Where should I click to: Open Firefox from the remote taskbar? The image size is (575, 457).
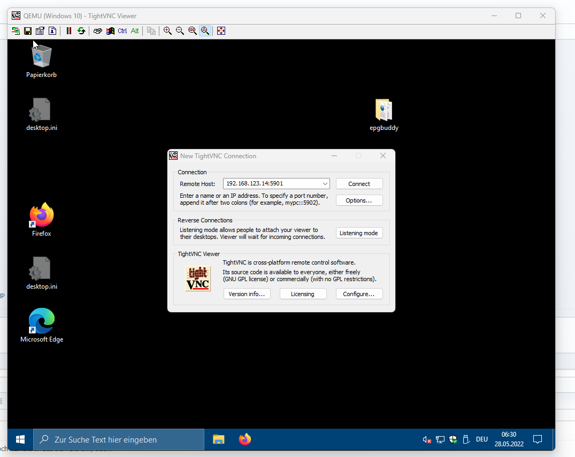(244, 439)
